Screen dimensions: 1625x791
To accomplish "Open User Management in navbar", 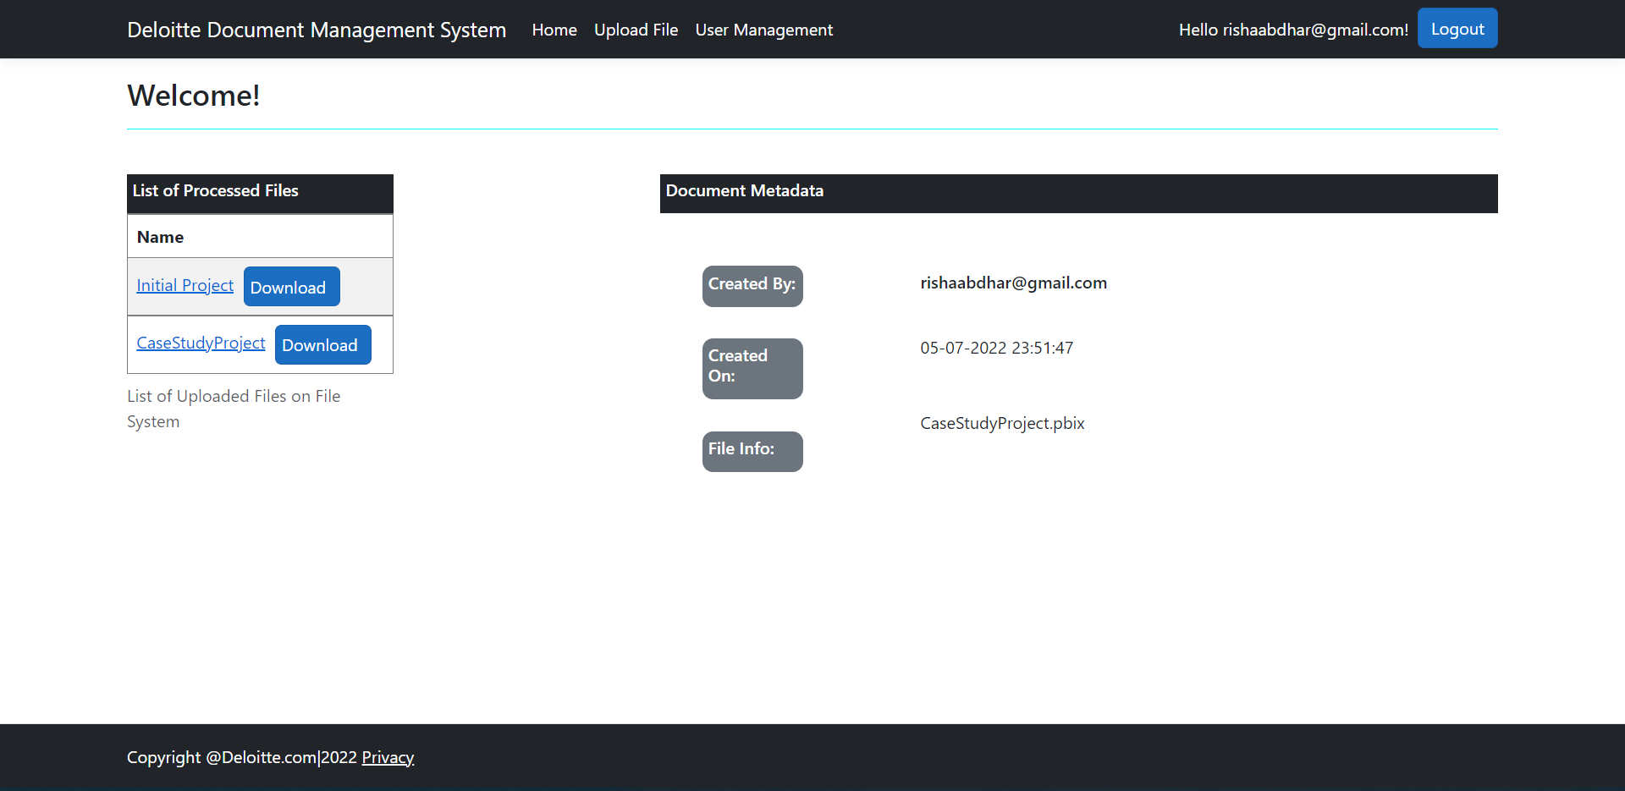I will click(x=763, y=30).
